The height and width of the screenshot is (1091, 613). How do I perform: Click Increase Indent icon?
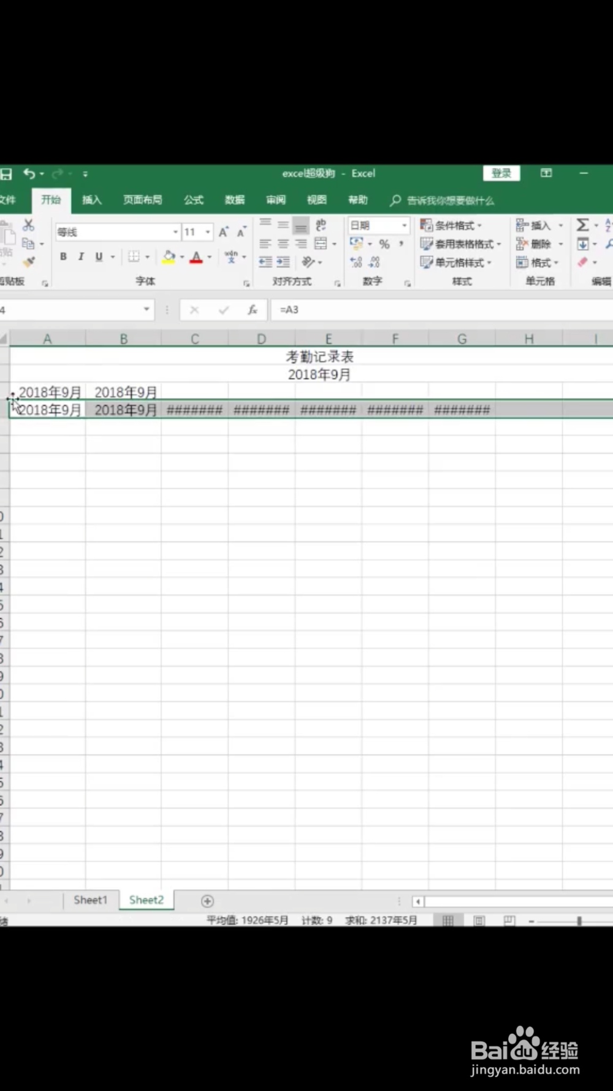pyautogui.click(x=283, y=263)
